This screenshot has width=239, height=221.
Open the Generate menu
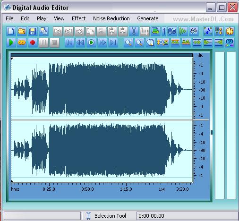click(x=148, y=18)
